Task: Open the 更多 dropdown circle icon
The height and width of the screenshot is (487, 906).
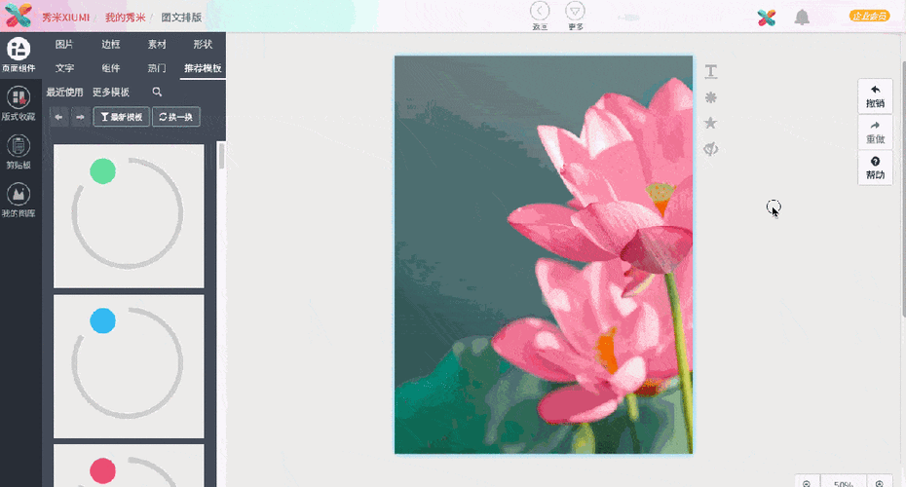Action: 575,11
